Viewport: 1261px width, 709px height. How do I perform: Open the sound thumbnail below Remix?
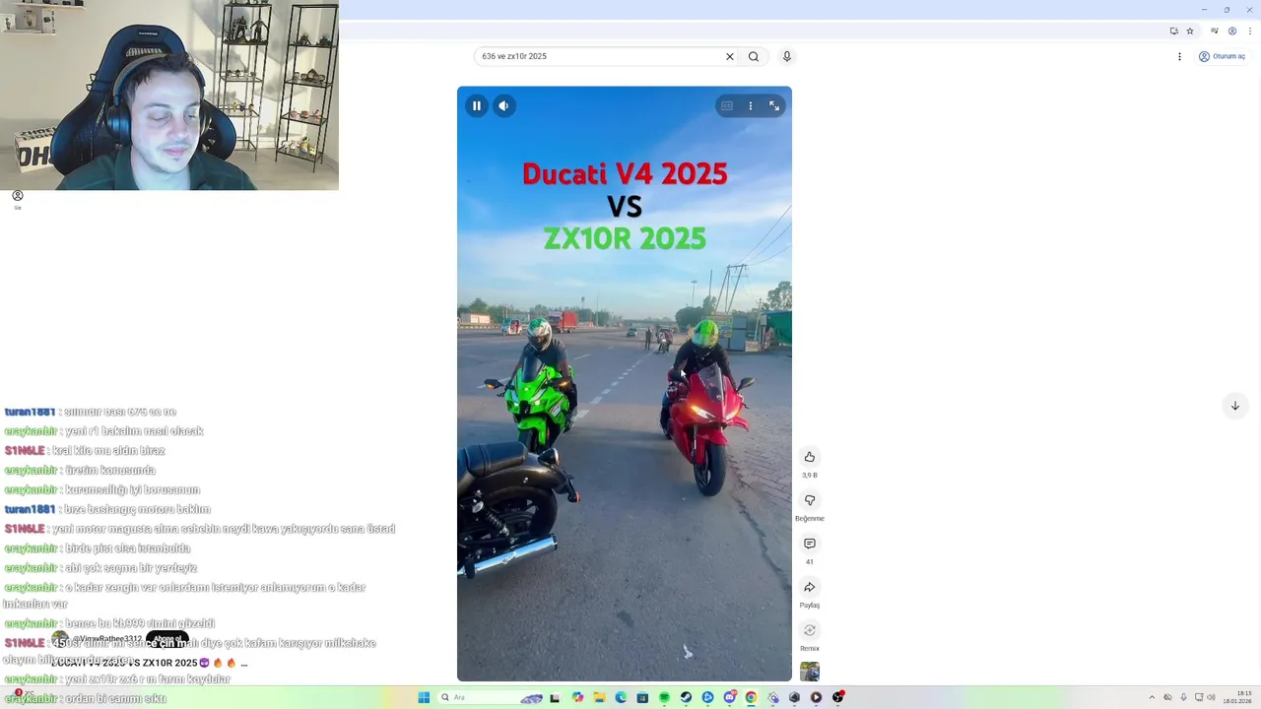point(810,672)
